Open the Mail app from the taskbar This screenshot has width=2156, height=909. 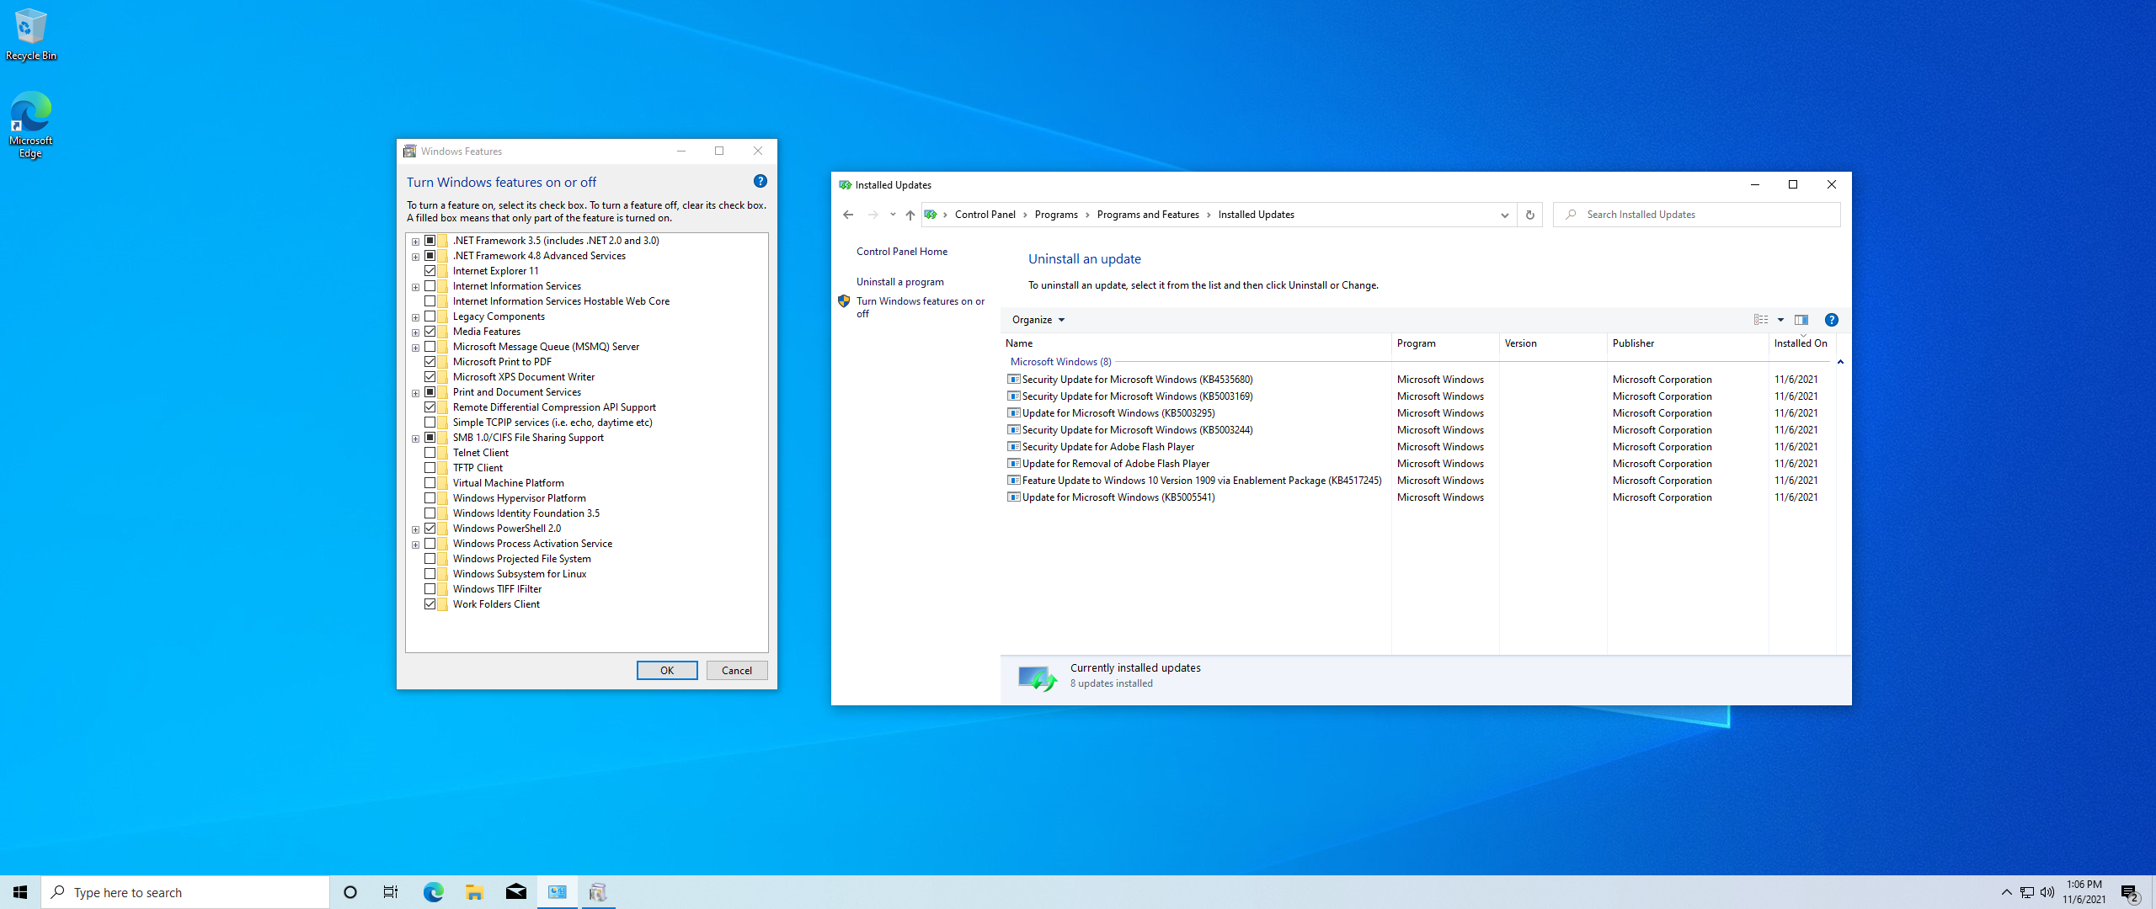click(x=515, y=892)
